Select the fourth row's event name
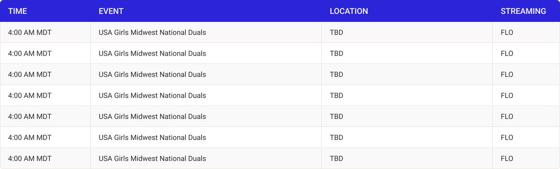 (x=153, y=96)
